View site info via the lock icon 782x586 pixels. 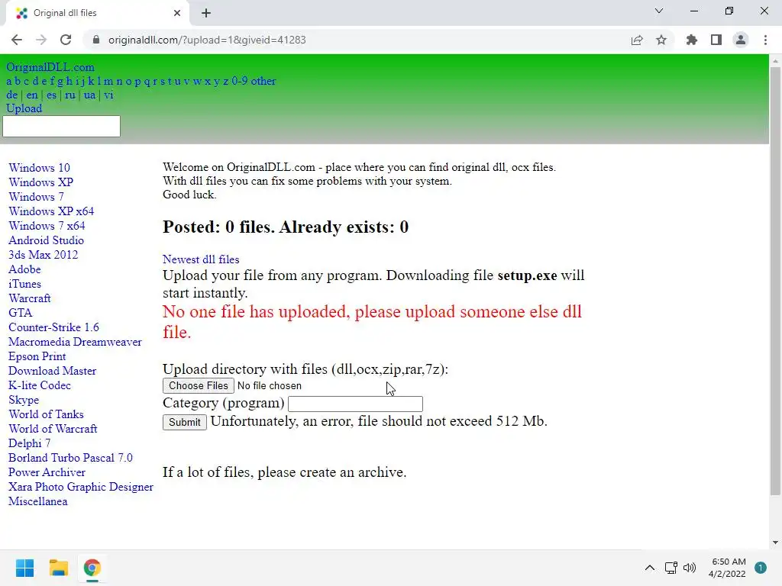[x=96, y=40]
